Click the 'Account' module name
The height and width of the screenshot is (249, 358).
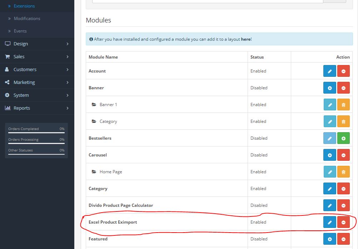(x=97, y=71)
